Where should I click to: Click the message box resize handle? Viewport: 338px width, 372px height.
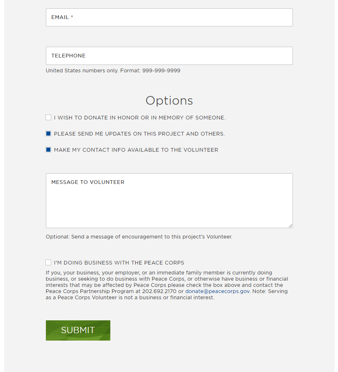point(290,226)
